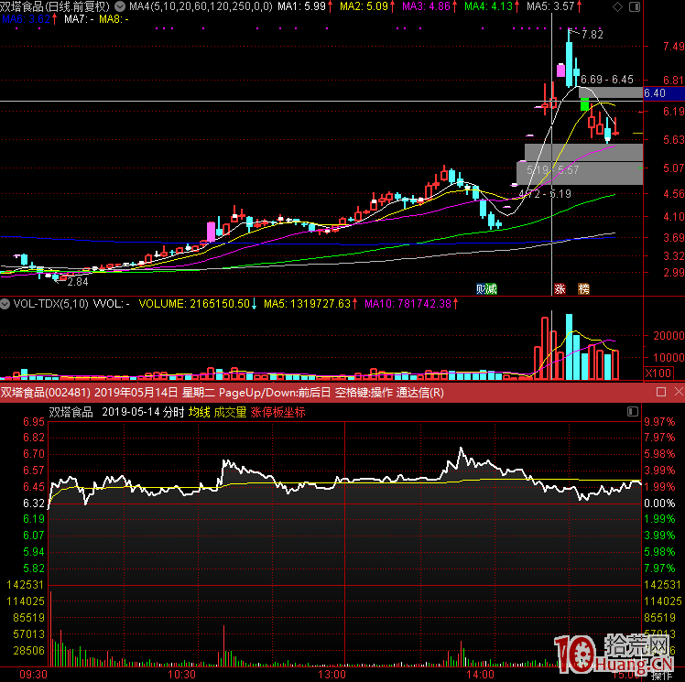Click the 5.19 - 5.57 gap label

(552, 170)
